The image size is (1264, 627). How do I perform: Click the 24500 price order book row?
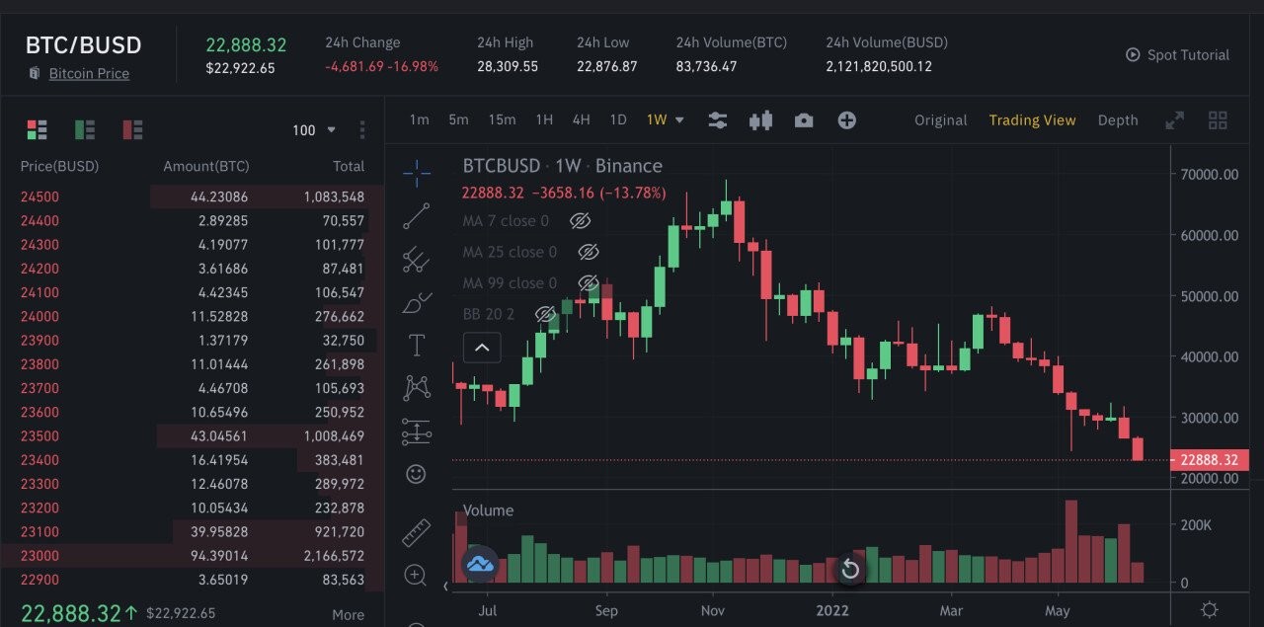point(193,196)
